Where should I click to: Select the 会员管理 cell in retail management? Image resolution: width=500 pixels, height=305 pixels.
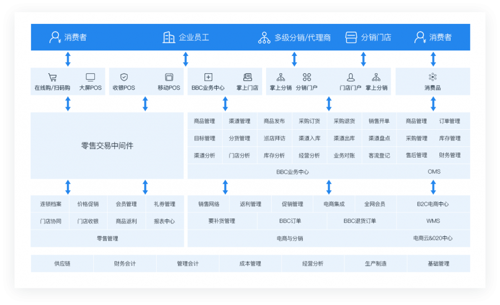126,204
